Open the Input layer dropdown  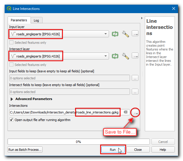pyautogui.click(x=105, y=34)
